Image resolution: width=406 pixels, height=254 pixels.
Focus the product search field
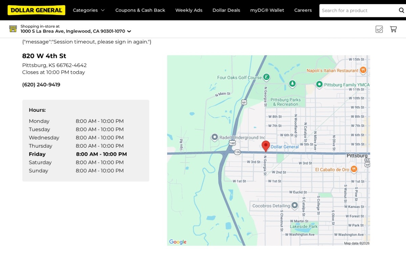click(358, 10)
